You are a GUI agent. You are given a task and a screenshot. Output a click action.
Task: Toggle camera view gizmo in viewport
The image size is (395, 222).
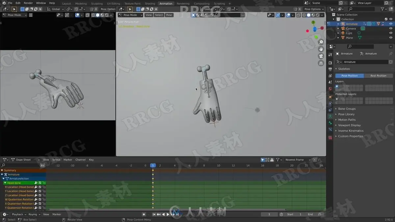tap(321, 56)
